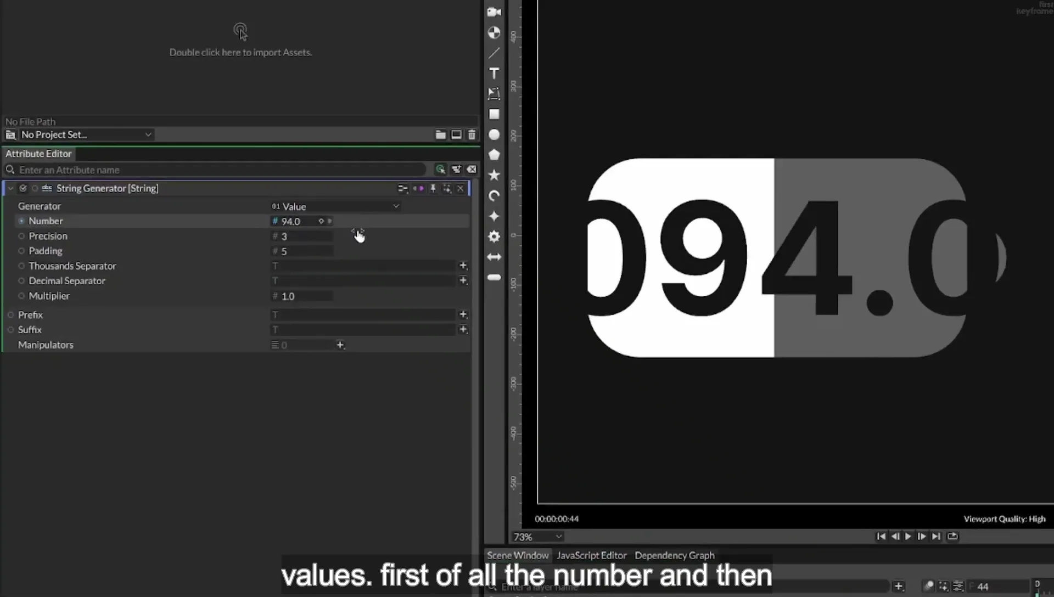Viewport: 1054px width, 597px height.
Task: Open the project folder icon
Action: (440, 134)
